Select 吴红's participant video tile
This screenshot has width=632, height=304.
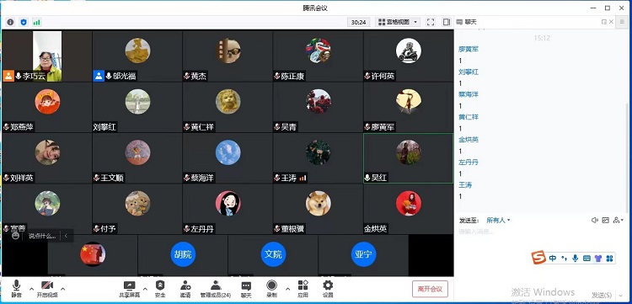pyautogui.click(x=408, y=158)
